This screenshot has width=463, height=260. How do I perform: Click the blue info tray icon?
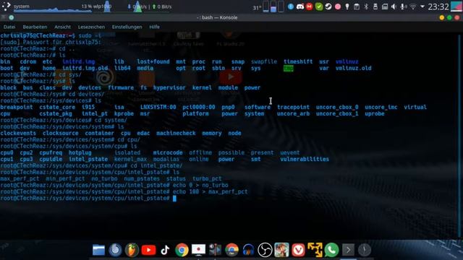point(291,6)
